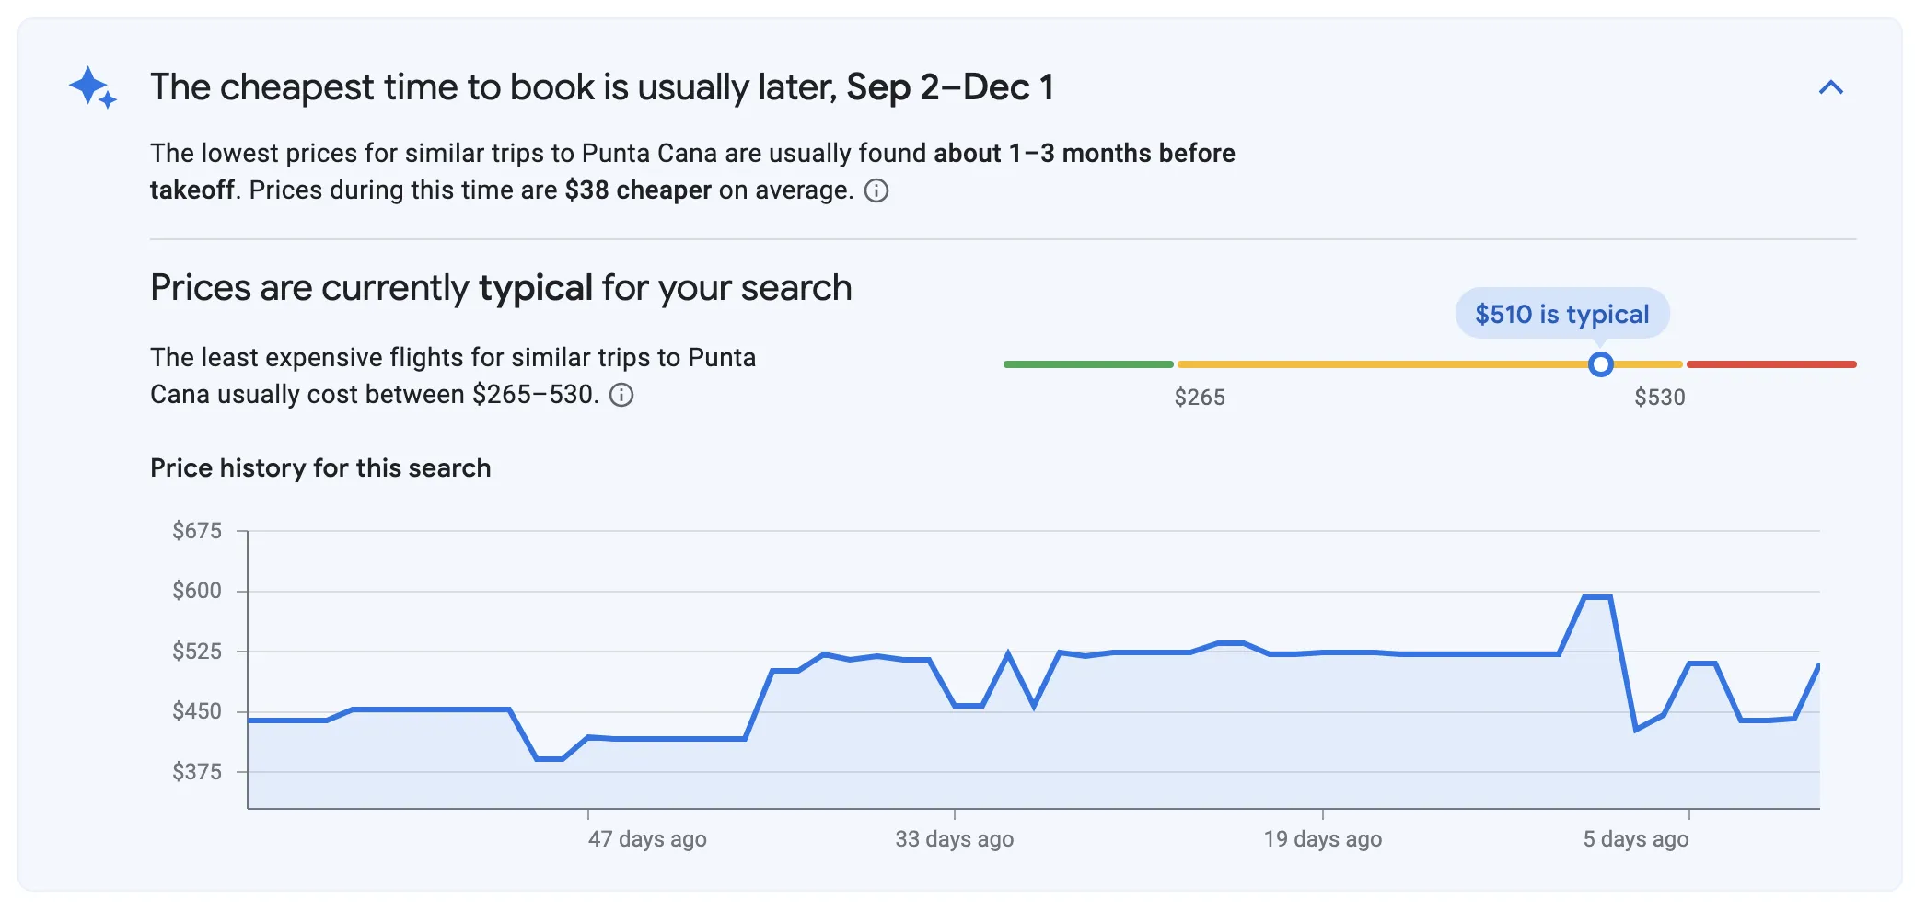Click the "$510 is typical" bubble
Viewport: 1926px width, 911px height.
pyautogui.click(x=1561, y=314)
